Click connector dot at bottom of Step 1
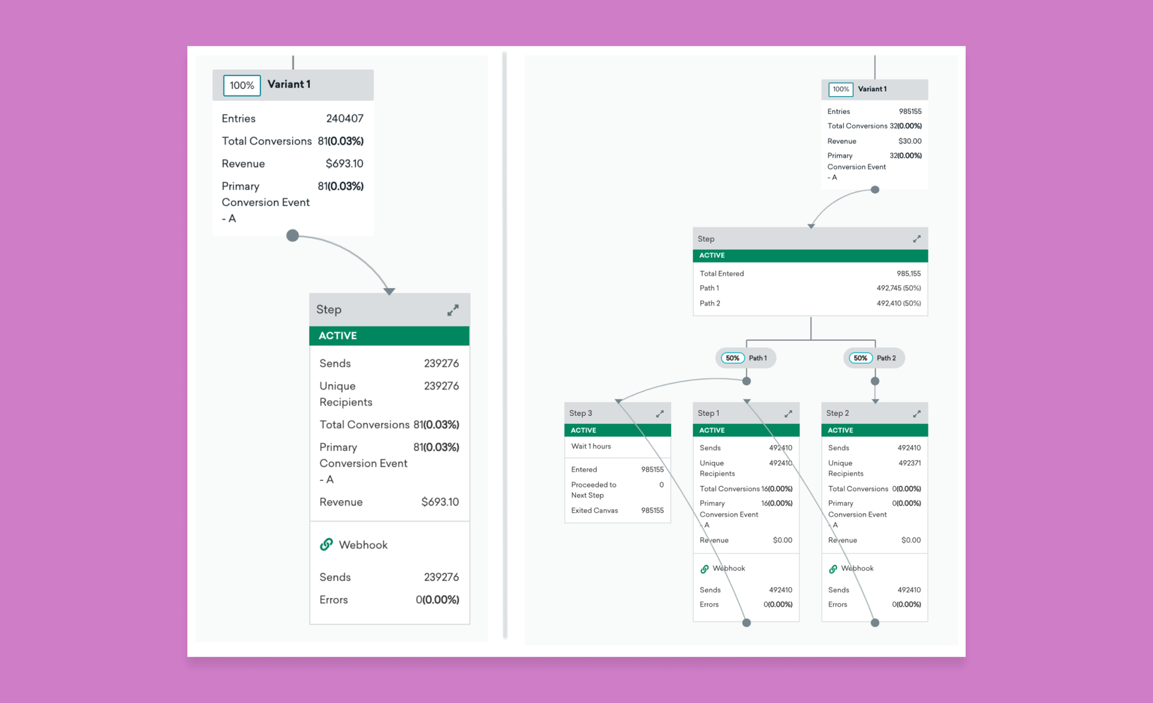 [746, 623]
